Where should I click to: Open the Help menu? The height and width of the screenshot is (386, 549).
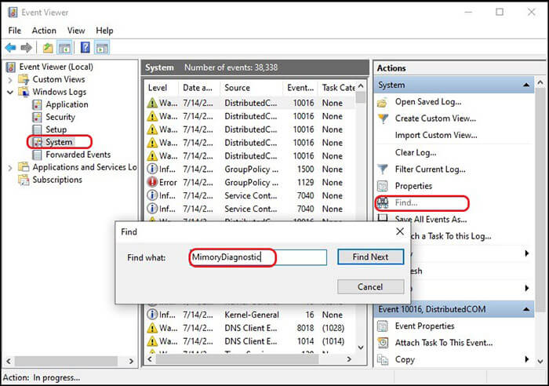104,31
